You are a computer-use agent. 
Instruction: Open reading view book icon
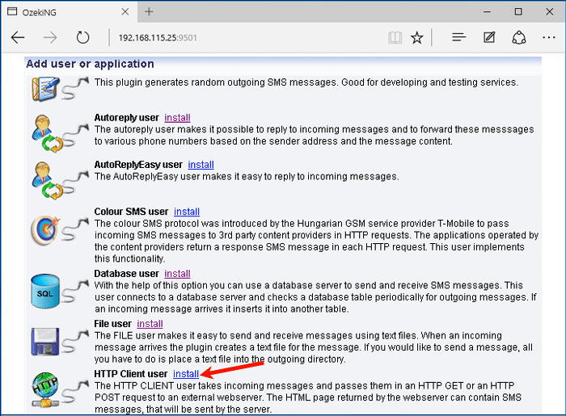click(x=395, y=37)
